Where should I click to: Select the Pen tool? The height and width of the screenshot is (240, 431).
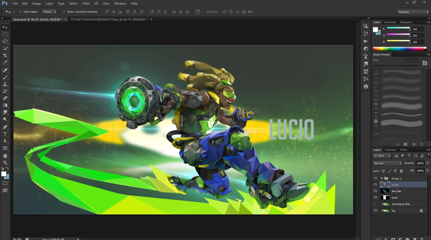click(x=5, y=127)
